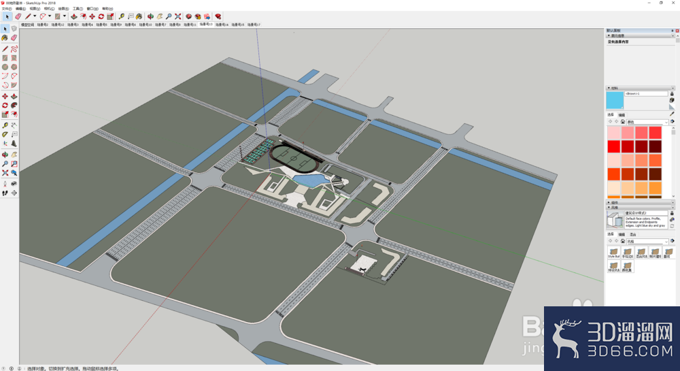680x371 pixels.
Task: Click the material swatches list scrollbar
Action: [673, 161]
